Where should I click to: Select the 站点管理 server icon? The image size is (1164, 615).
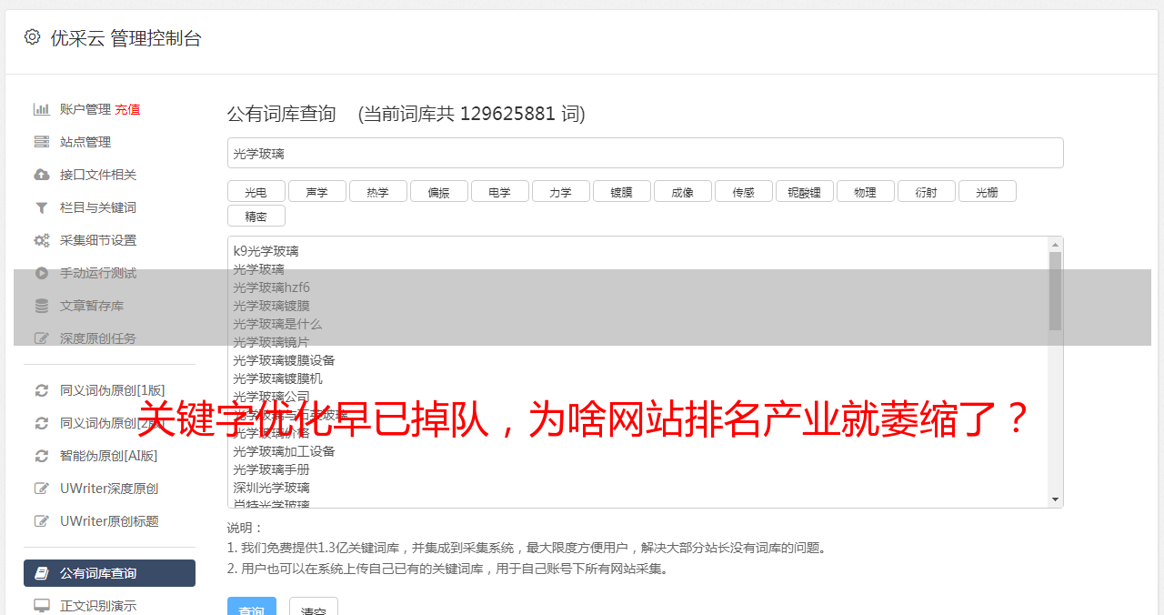point(42,142)
